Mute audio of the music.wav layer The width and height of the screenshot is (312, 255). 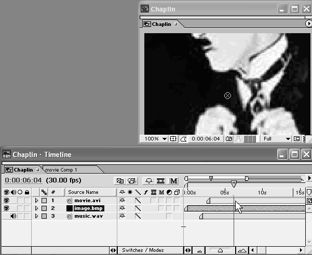pyautogui.click(x=13, y=216)
